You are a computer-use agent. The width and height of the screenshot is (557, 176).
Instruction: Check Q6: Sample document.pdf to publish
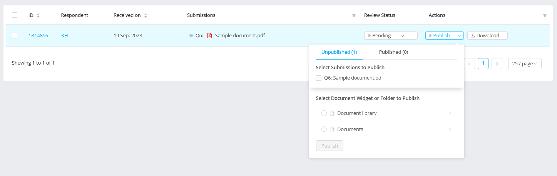(319, 78)
